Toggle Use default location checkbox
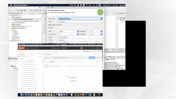 point(49,25)
